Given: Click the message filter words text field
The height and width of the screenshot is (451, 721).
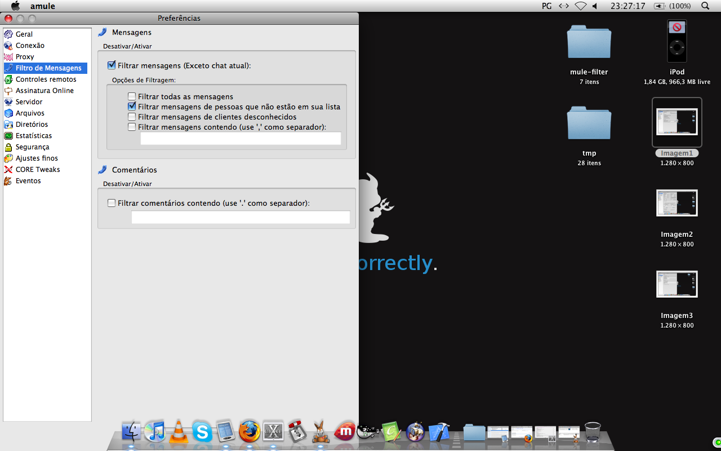Looking at the screenshot, I should (241, 139).
